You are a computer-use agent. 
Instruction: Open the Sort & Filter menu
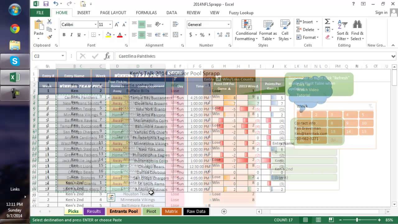coord(343,30)
